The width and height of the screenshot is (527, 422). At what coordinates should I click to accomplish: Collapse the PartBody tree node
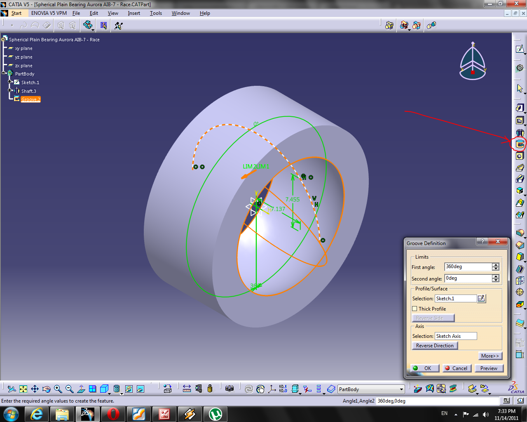pyautogui.click(x=4, y=73)
